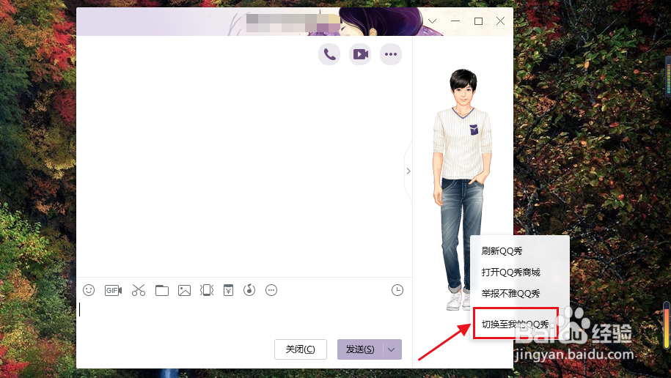Viewport: 671px width, 378px height.
Task: Minimize the chat window
Action: pos(455,21)
